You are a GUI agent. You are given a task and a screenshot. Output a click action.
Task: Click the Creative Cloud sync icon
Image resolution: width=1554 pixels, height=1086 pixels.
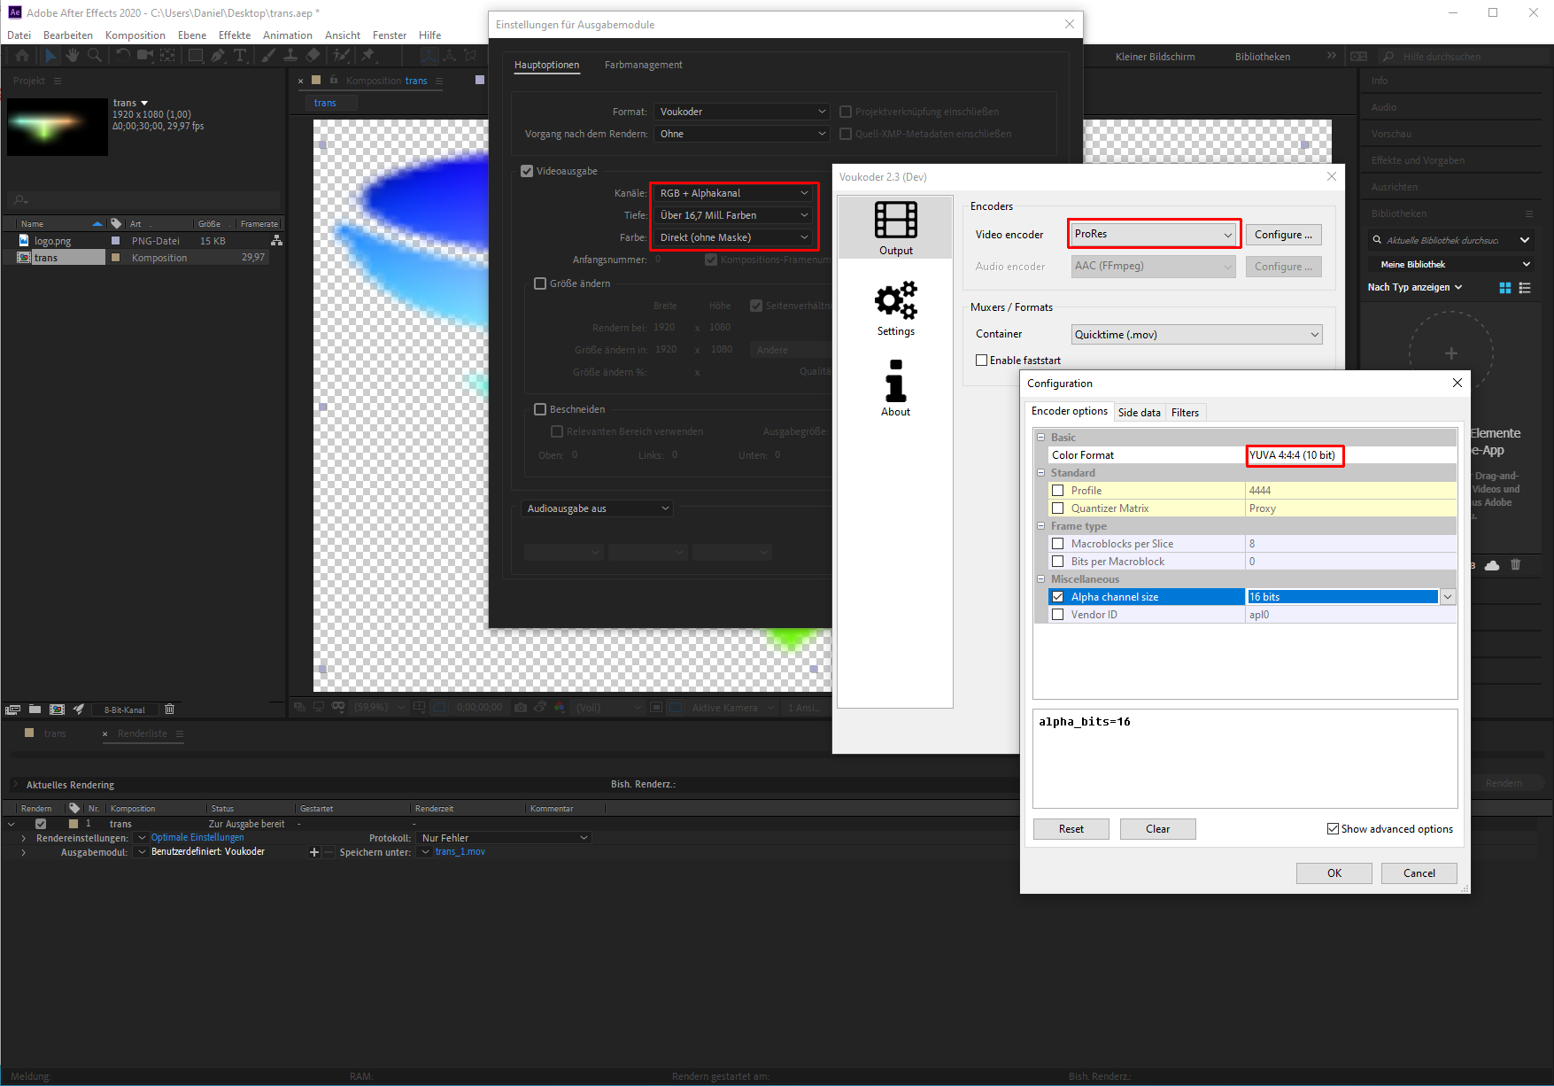pyautogui.click(x=1492, y=565)
